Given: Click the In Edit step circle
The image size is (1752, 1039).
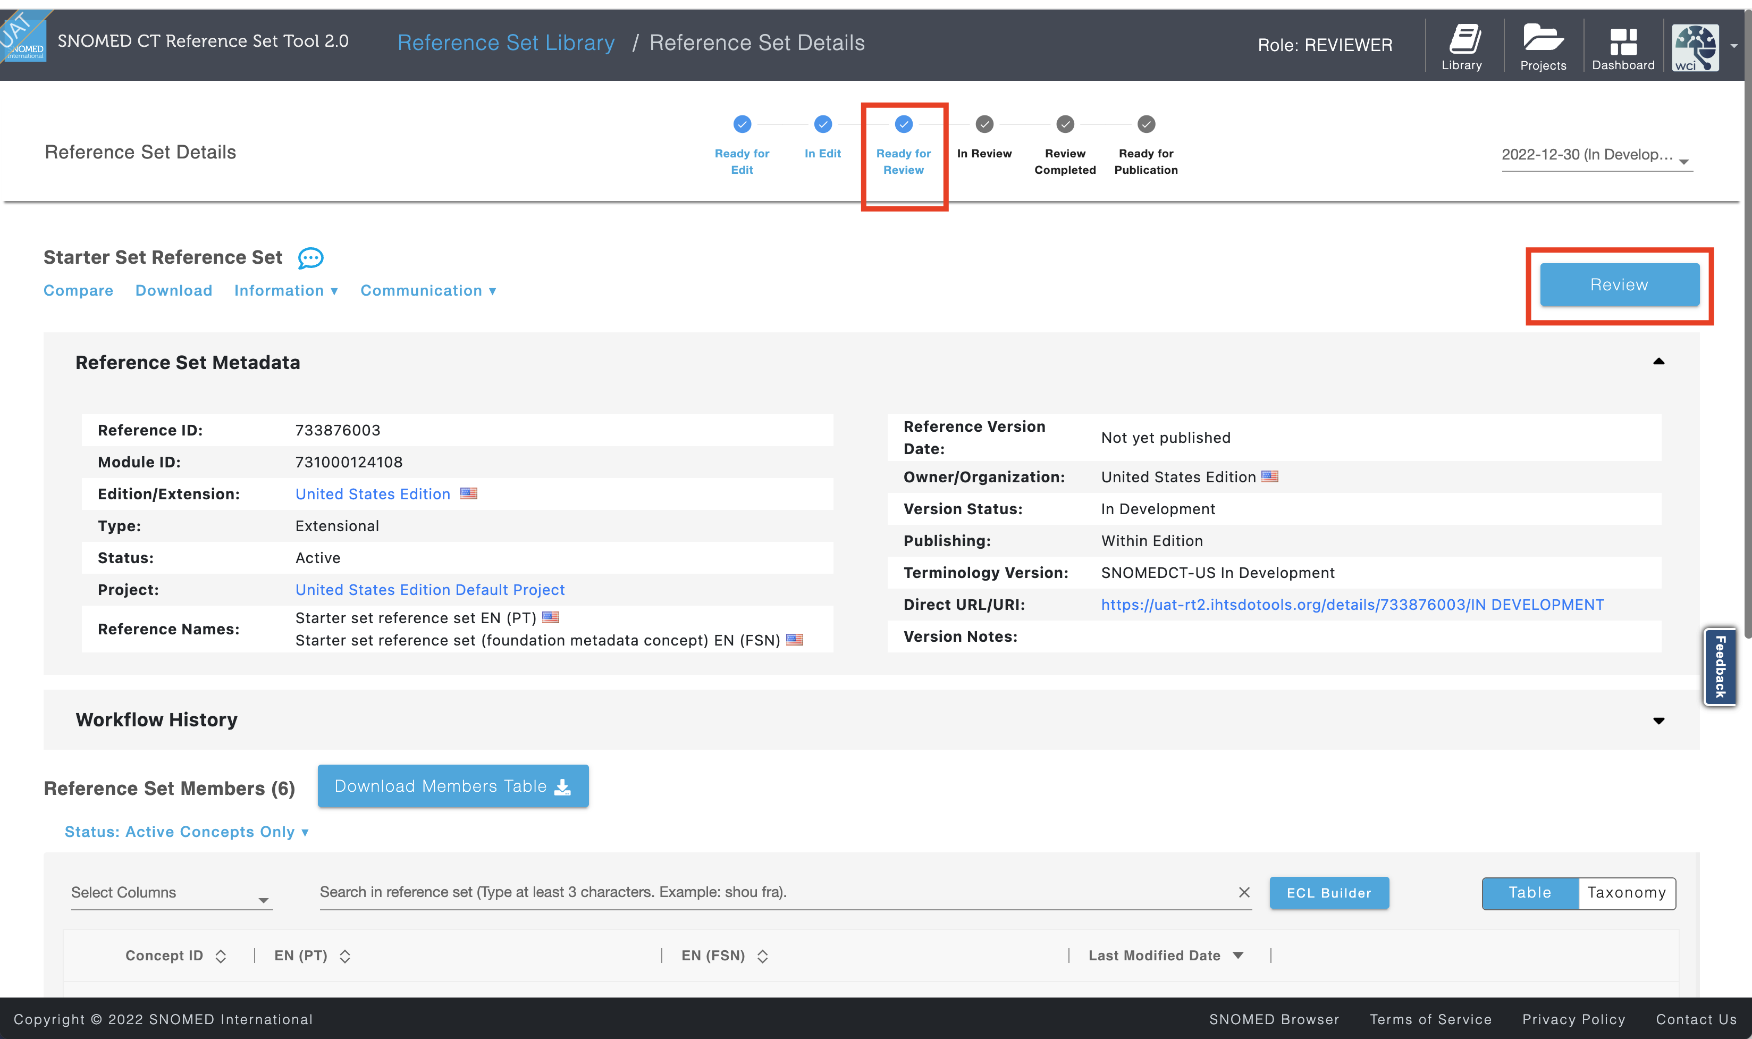Looking at the screenshot, I should pyautogui.click(x=823, y=124).
